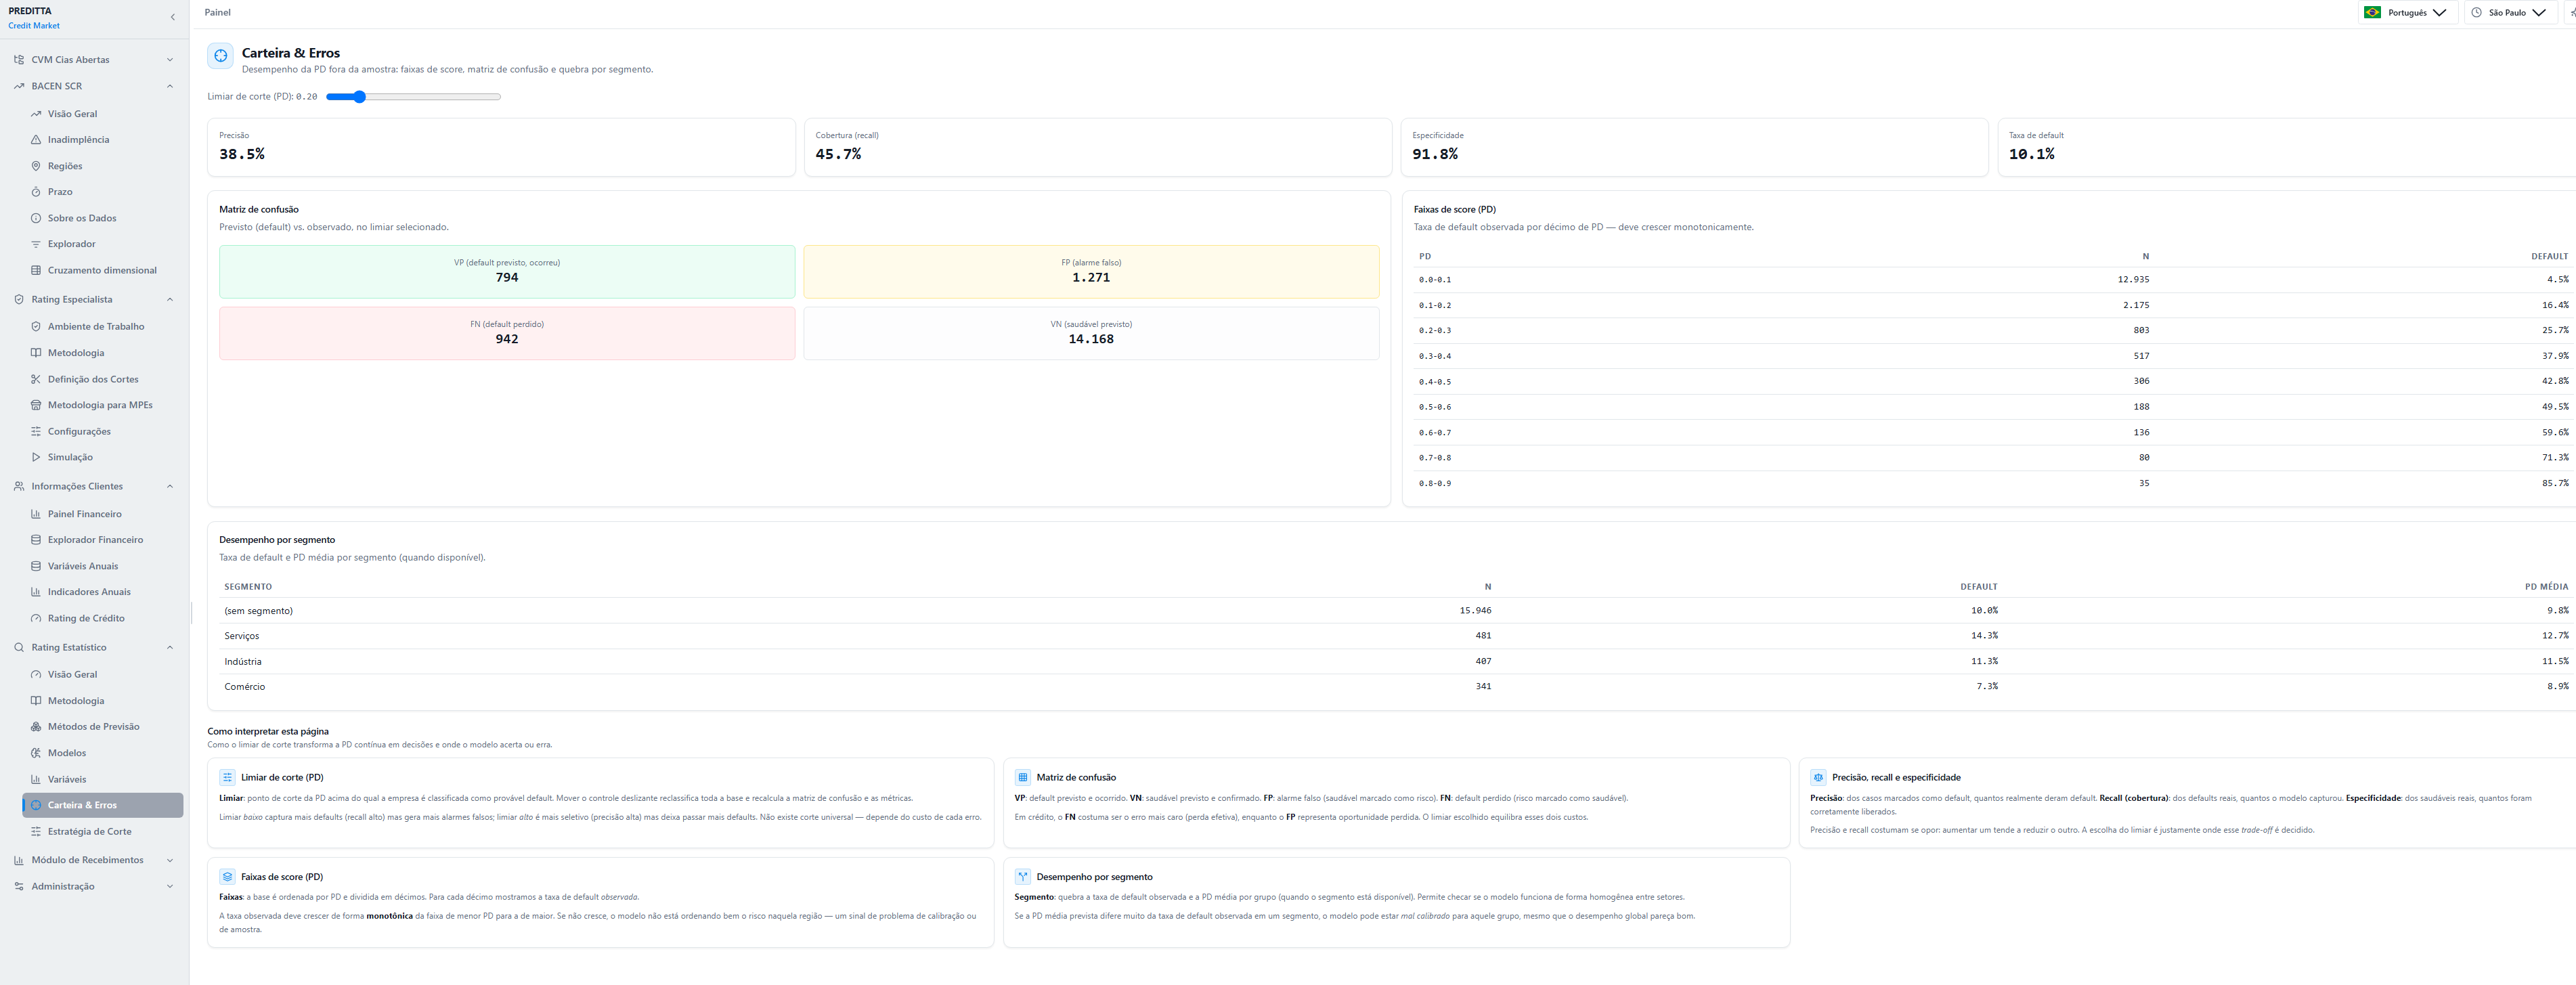Click the Métodos de Previsão icon
The height and width of the screenshot is (985, 2576).
36,727
